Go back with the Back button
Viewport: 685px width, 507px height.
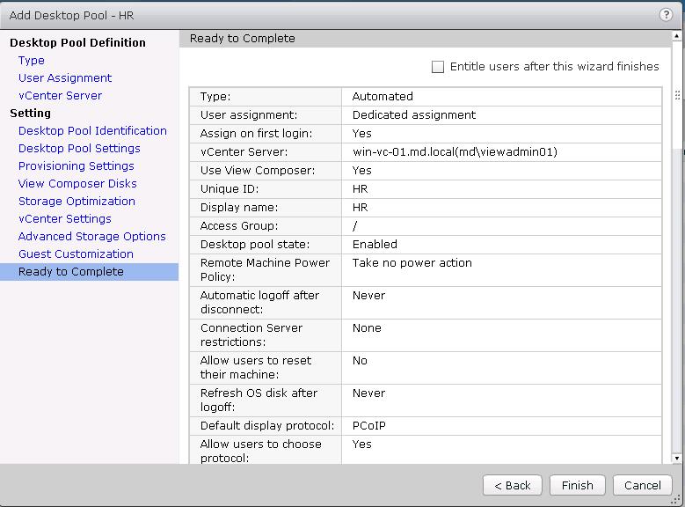point(512,485)
